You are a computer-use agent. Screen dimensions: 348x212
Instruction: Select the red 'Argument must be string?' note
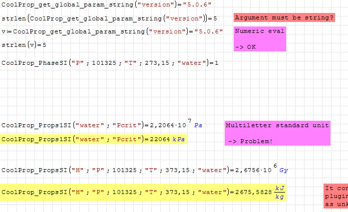(x=284, y=18)
